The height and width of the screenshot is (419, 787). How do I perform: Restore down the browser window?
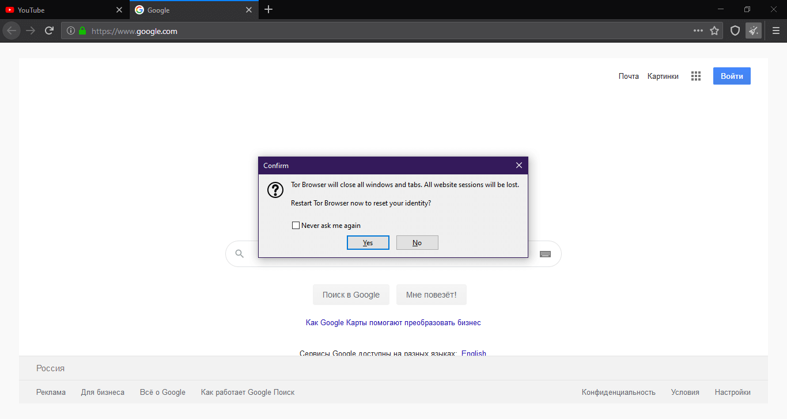747,9
